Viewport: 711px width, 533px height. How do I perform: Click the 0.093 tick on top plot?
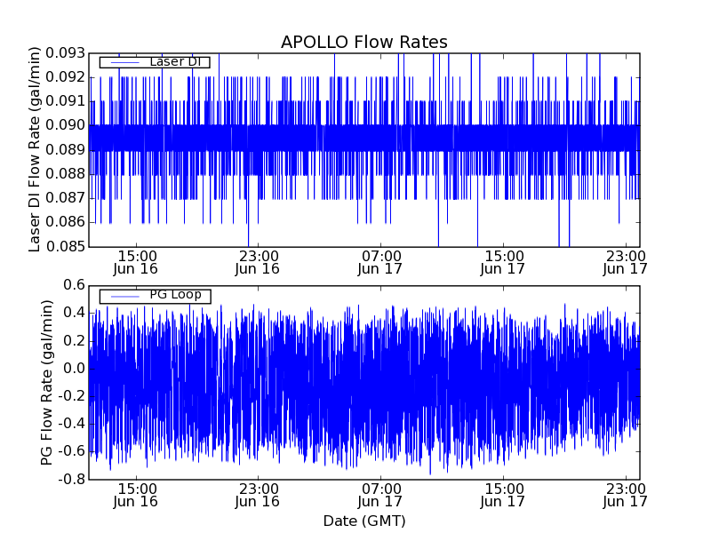click(x=65, y=53)
